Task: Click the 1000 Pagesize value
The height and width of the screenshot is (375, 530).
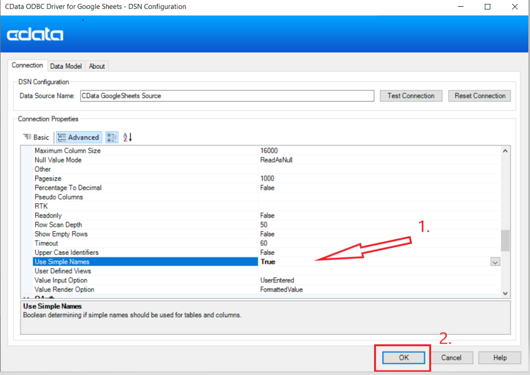Action: click(268, 179)
